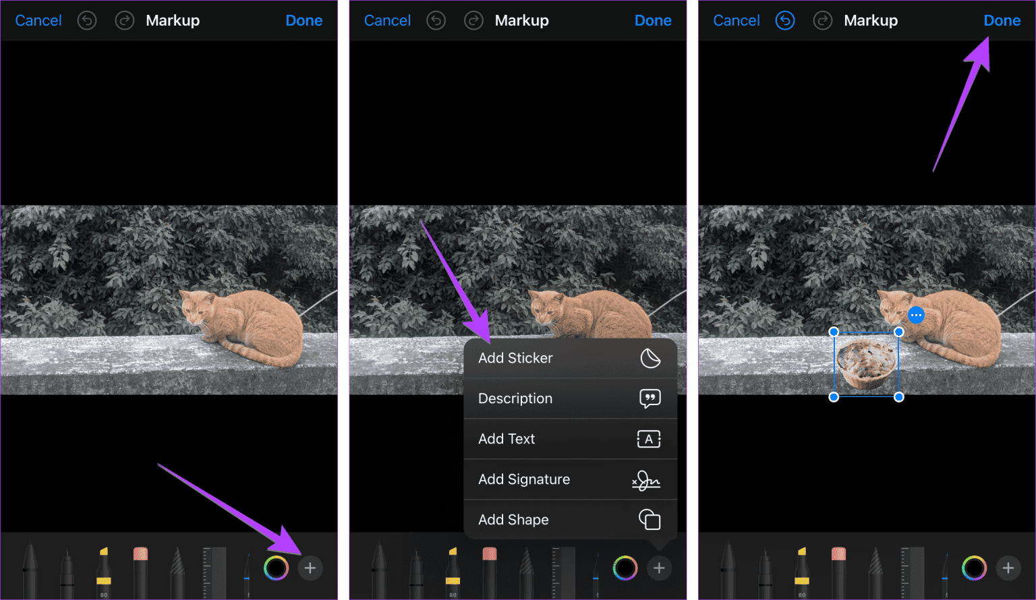
Task: Choose Add Signature from the popup menu
Action: point(571,479)
